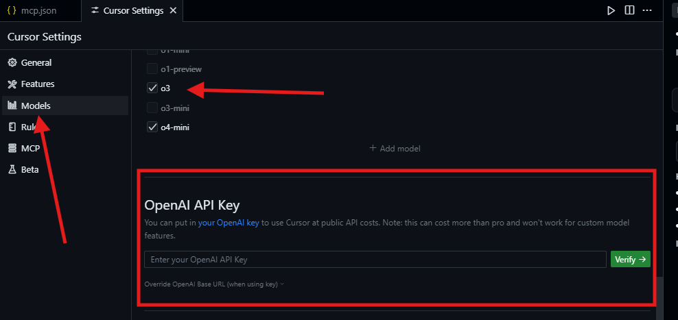Focus the OpenAI API Key input field
Viewport: 678px width, 320px height.
(x=375, y=260)
